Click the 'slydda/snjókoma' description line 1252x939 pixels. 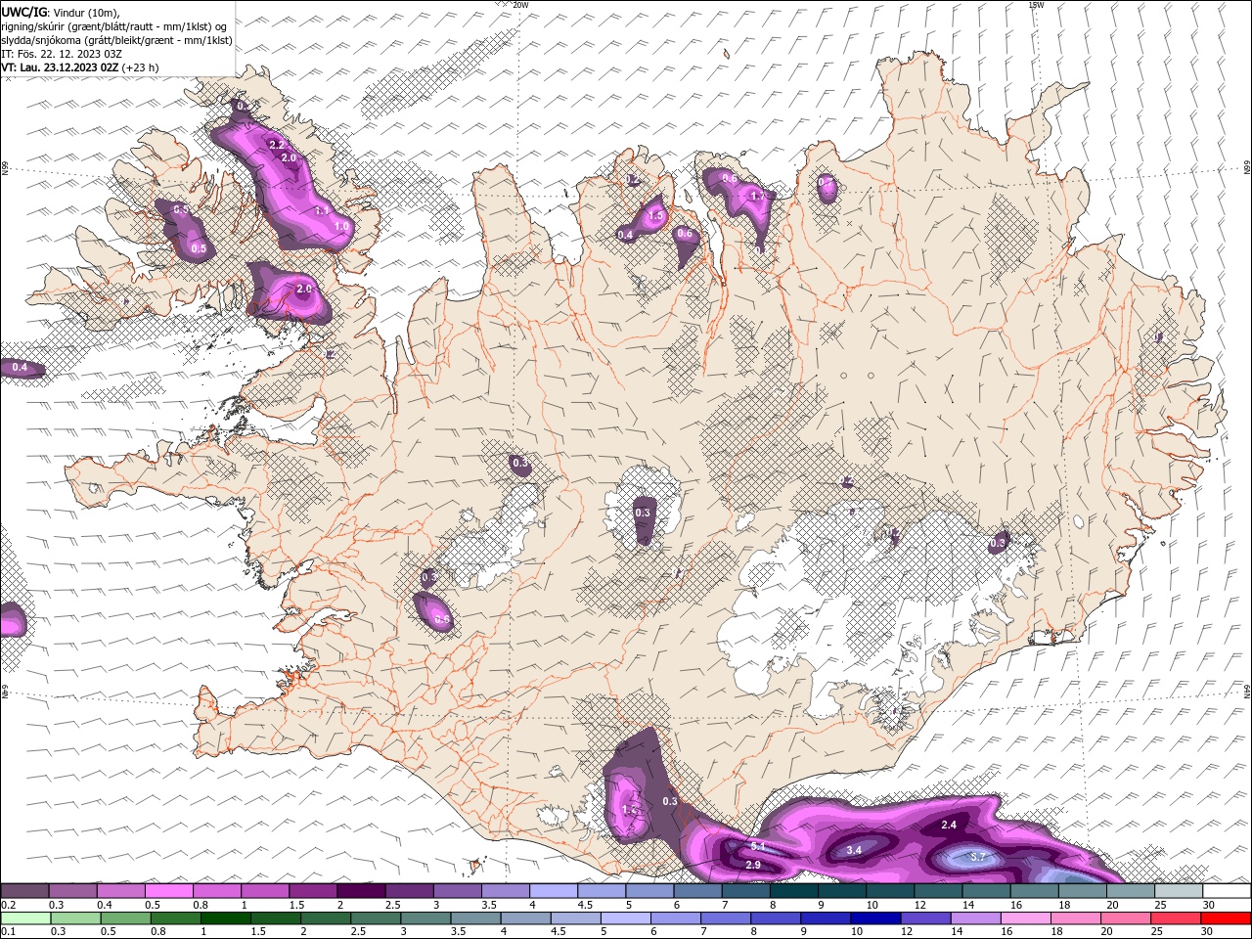tap(116, 40)
